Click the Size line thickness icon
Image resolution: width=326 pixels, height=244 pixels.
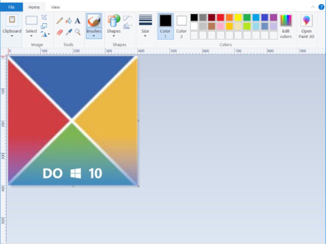pos(145,20)
